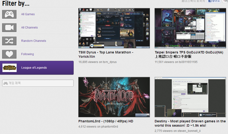
Task: Open the Following filter link
Action: tap(27, 54)
